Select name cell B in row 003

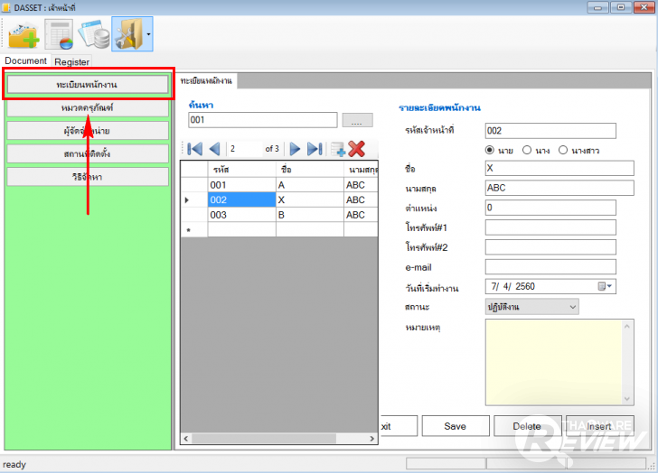point(310,215)
